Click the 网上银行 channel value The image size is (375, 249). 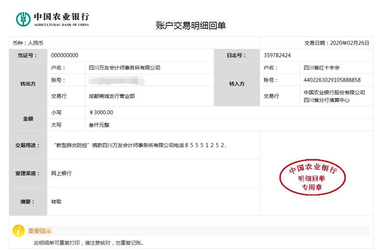(61, 173)
